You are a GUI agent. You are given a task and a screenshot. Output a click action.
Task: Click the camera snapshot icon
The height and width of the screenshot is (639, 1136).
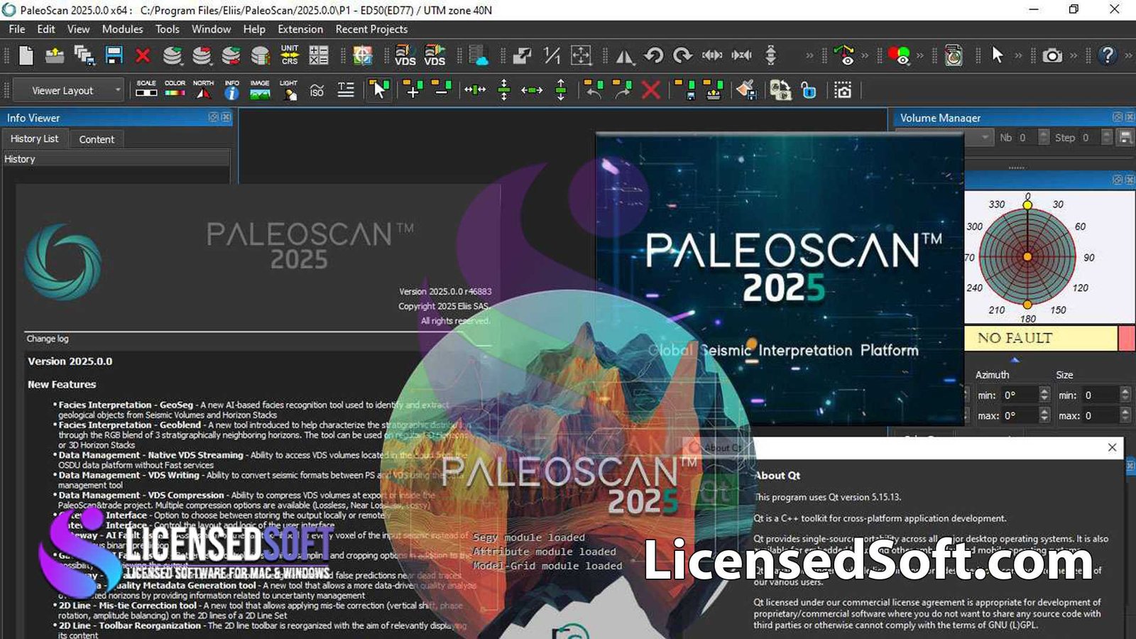(1052, 55)
